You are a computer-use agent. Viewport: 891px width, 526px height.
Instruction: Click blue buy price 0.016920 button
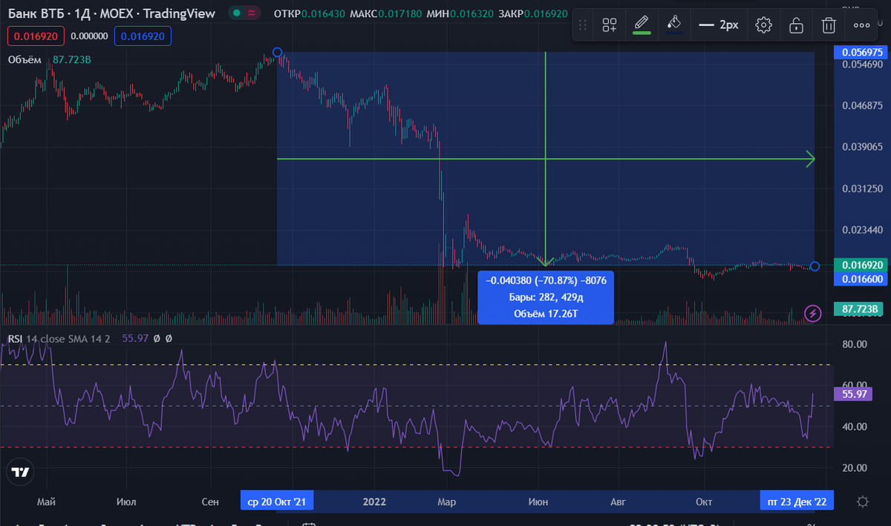143,36
